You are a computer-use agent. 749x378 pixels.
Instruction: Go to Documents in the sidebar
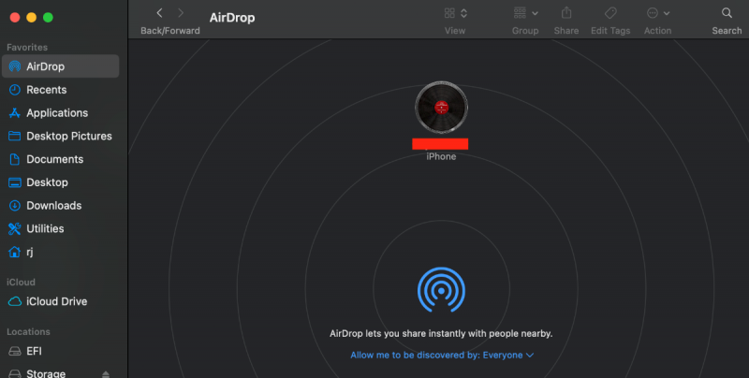[60, 159]
